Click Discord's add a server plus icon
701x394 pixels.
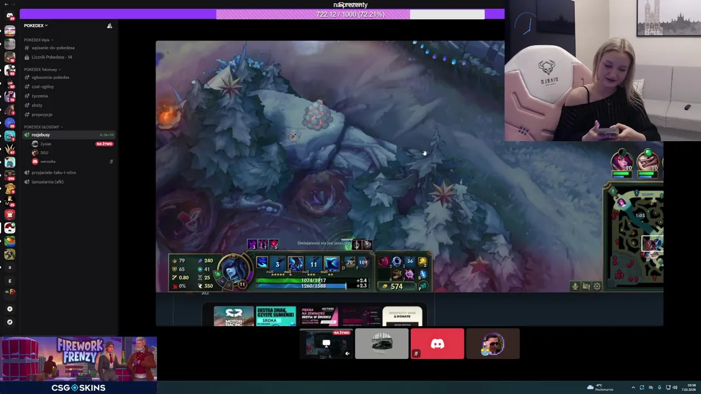click(x=10, y=309)
